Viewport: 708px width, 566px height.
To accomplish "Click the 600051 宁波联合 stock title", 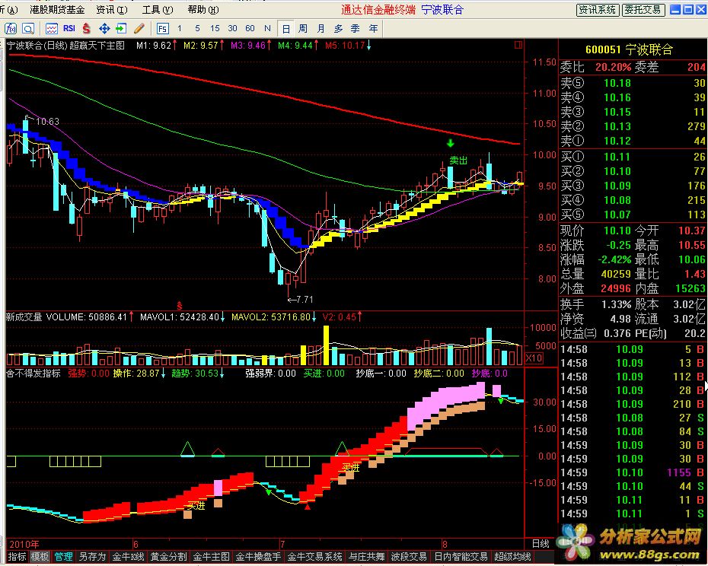I will [629, 49].
